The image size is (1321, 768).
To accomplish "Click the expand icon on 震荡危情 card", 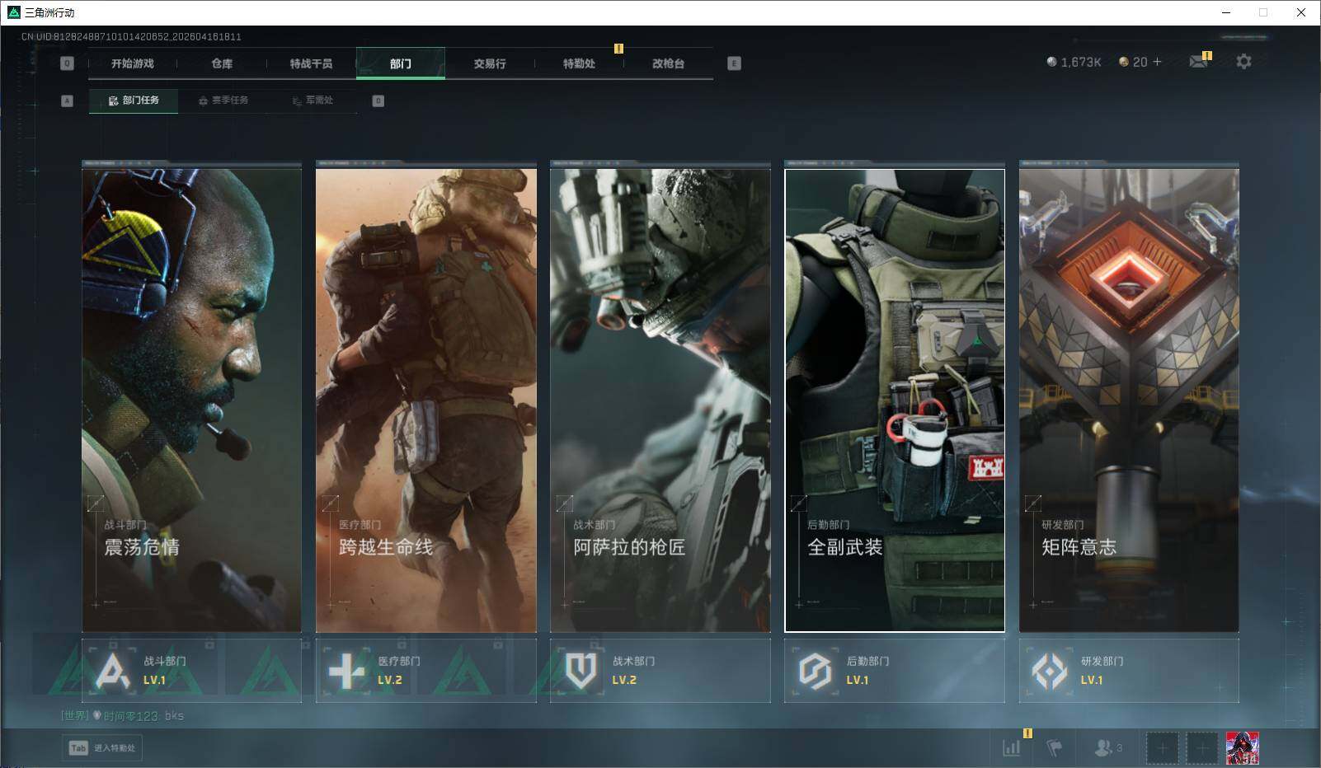I will pos(96,503).
